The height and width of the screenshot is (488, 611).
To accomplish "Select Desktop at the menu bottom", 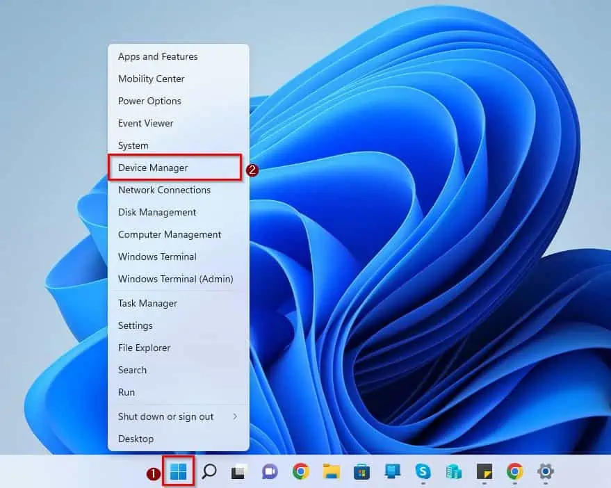I will (x=179, y=439).
